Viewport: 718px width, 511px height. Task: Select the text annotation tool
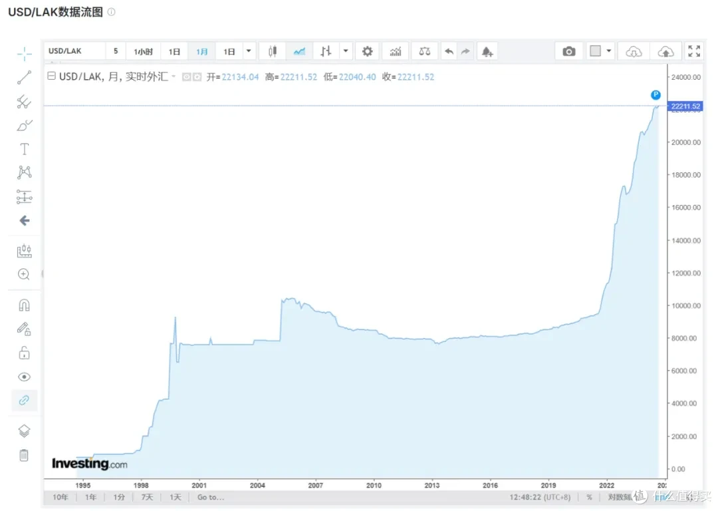(x=24, y=149)
